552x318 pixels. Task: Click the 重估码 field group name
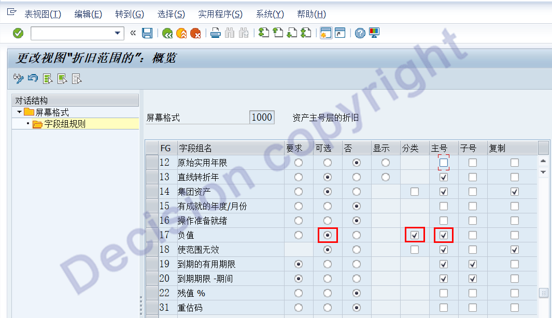pyautogui.click(x=190, y=308)
